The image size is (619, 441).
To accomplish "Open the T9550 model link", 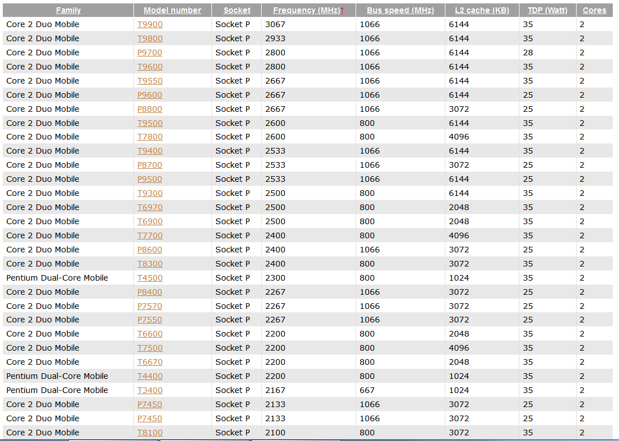I will click(150, 81).
